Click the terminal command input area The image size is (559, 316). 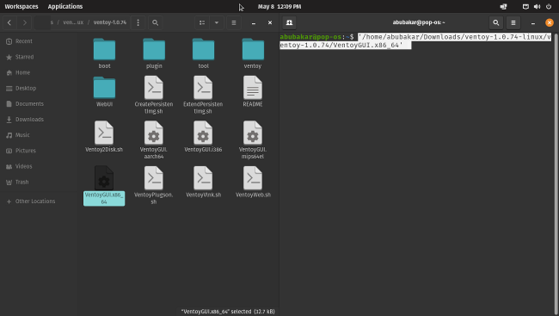415,41
